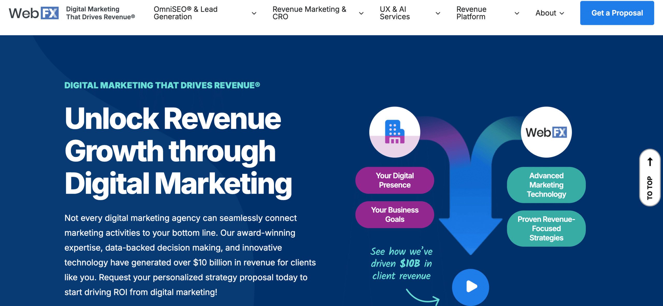Click the Advanced Marketing Technology pill
Image resolution: width=663 pixels, height=306 pixels.
click(x=546, y=185)
